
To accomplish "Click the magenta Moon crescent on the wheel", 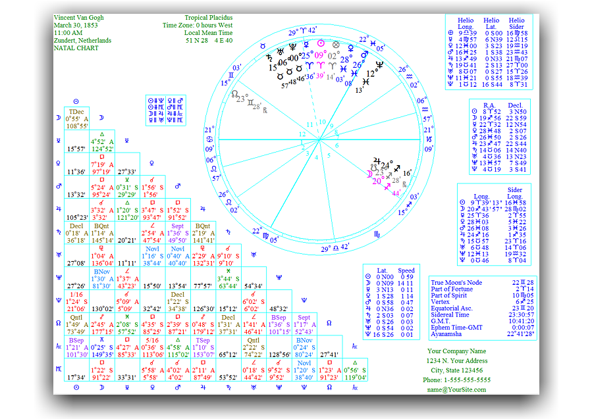I will 369,174.
